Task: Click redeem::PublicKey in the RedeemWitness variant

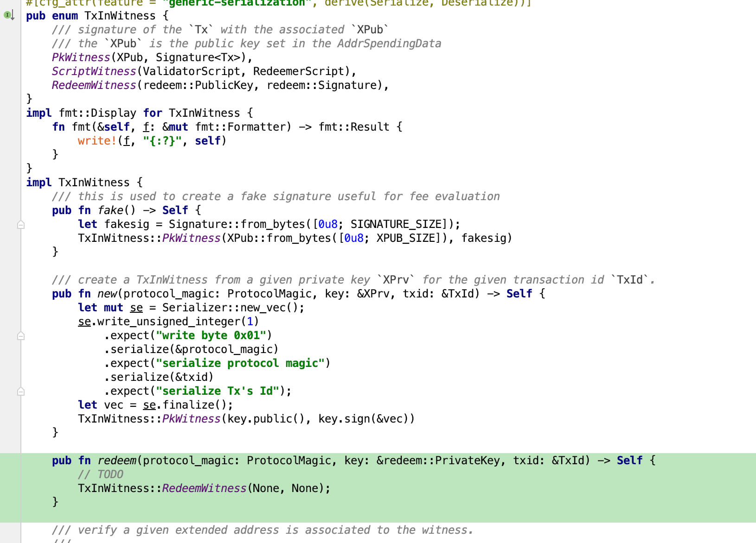Action: 199,85
